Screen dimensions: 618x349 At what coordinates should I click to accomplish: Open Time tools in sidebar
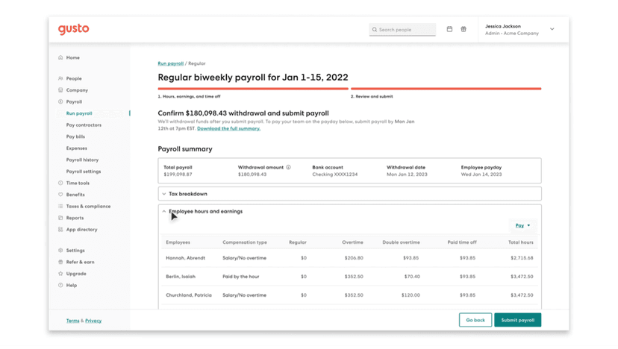77,183
